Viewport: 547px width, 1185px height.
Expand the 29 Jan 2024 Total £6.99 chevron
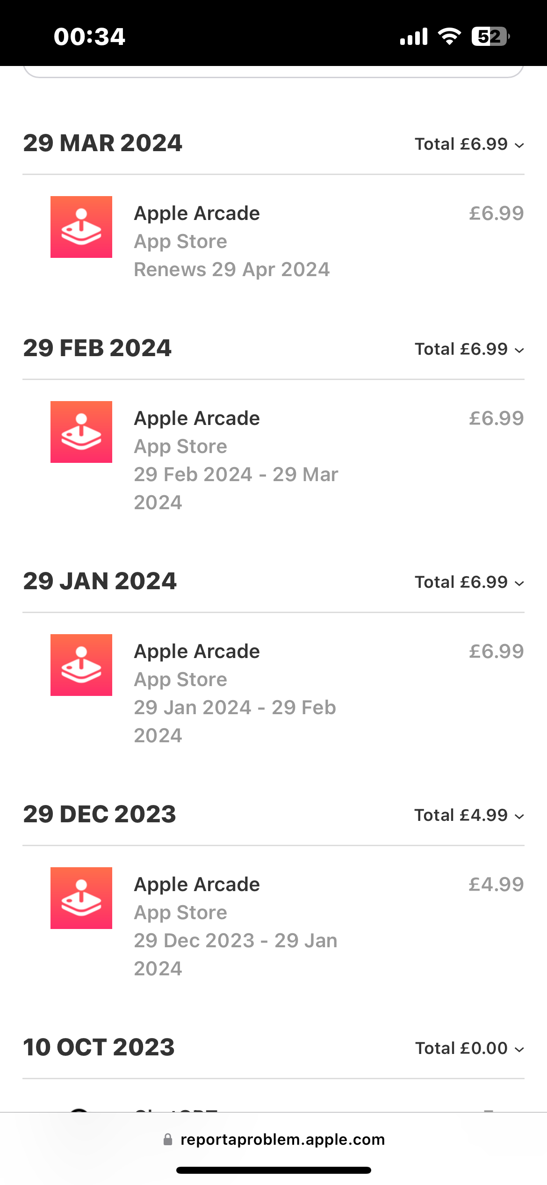(x=519, y=583)
